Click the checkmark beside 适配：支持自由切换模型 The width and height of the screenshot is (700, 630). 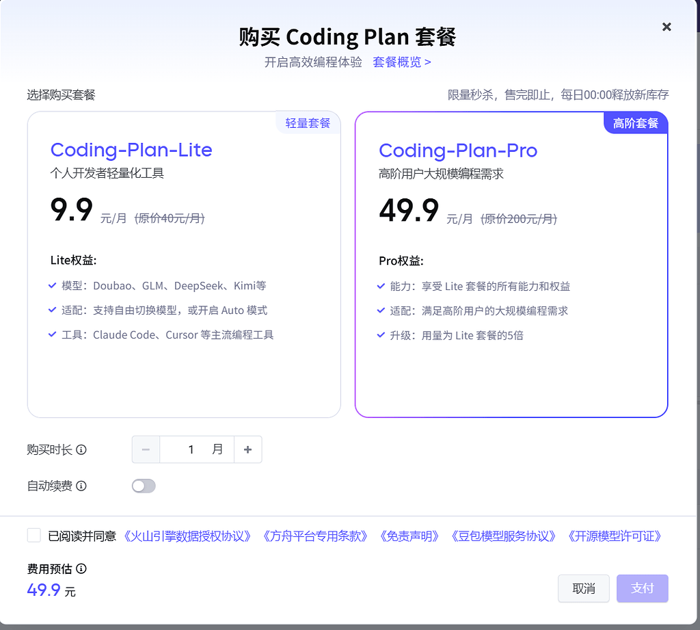tap(52, 310)
